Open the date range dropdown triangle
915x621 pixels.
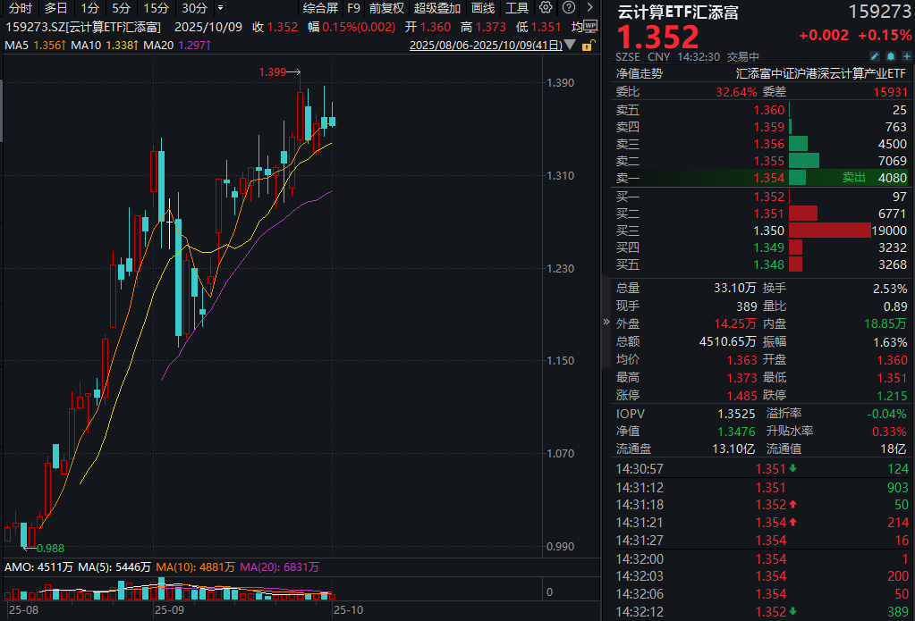click(570, 45)
